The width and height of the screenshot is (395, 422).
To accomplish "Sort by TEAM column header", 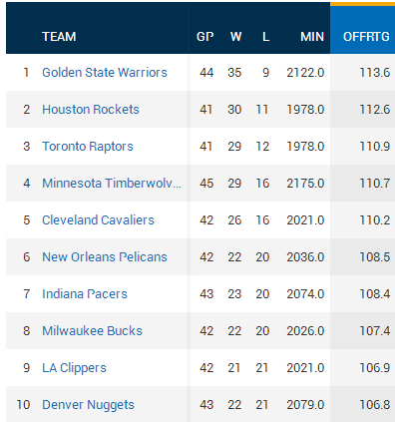I will [59, 37].
